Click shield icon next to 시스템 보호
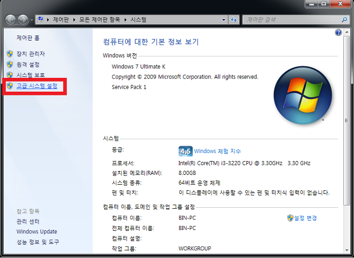This screenshot has height=258, width=354. (x=10, y=75)
